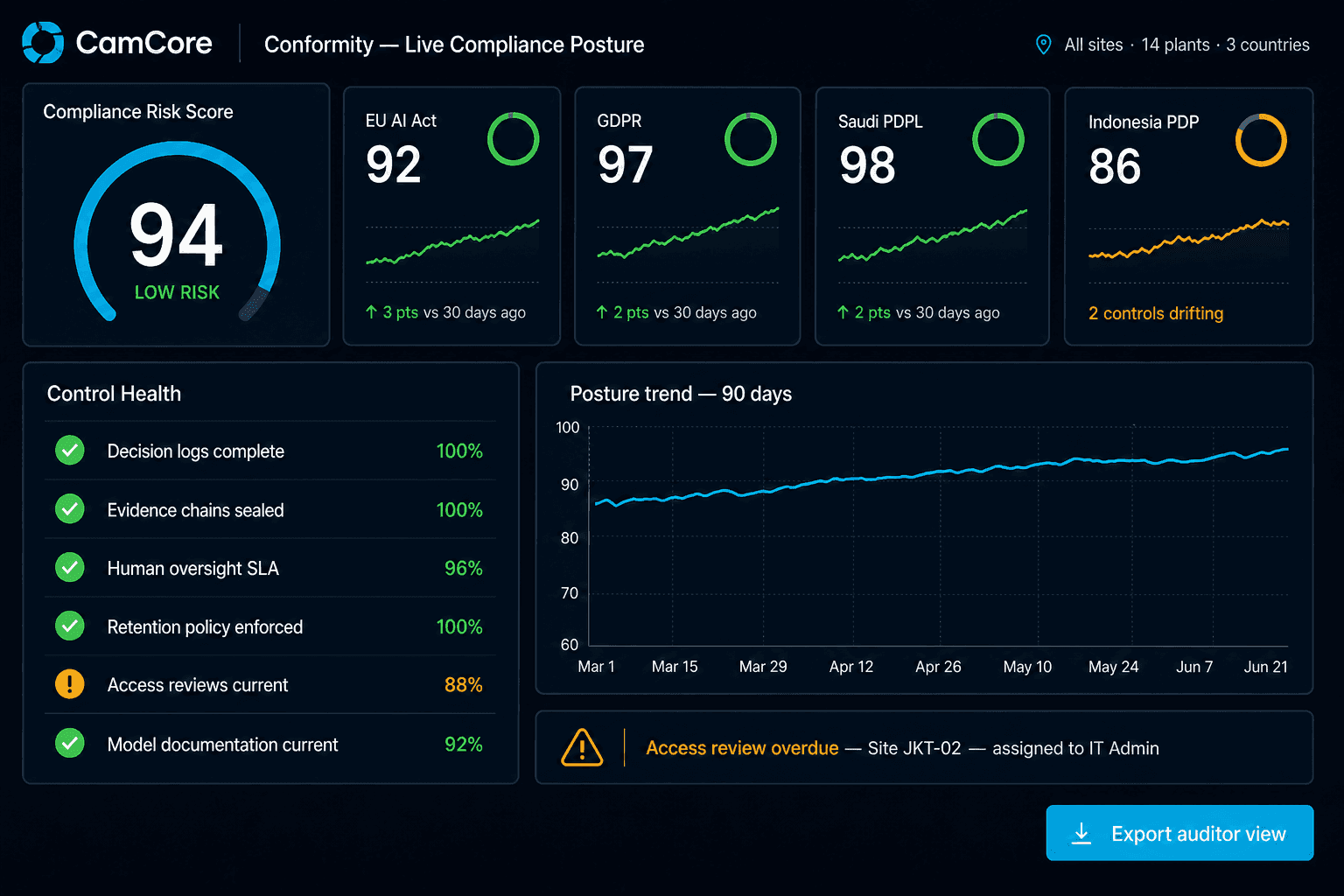
Task: Click the 100% value for Evidence chains
Action: point(459,509)
